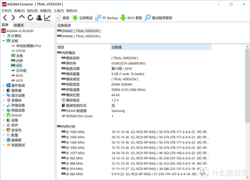Go up one level with the up arrow

coord(22,17)
